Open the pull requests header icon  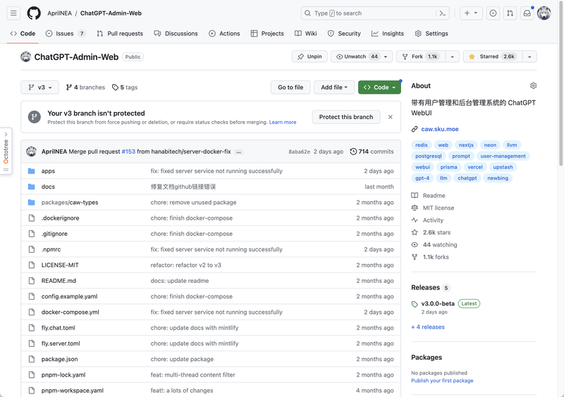510,13
